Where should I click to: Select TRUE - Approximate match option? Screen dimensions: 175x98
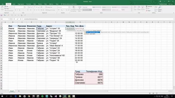click(x=92, y=32)
